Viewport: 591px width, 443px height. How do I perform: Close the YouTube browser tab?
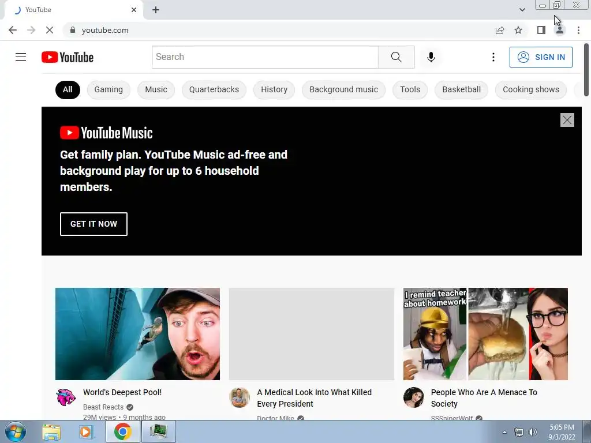[x=134, y=10]
